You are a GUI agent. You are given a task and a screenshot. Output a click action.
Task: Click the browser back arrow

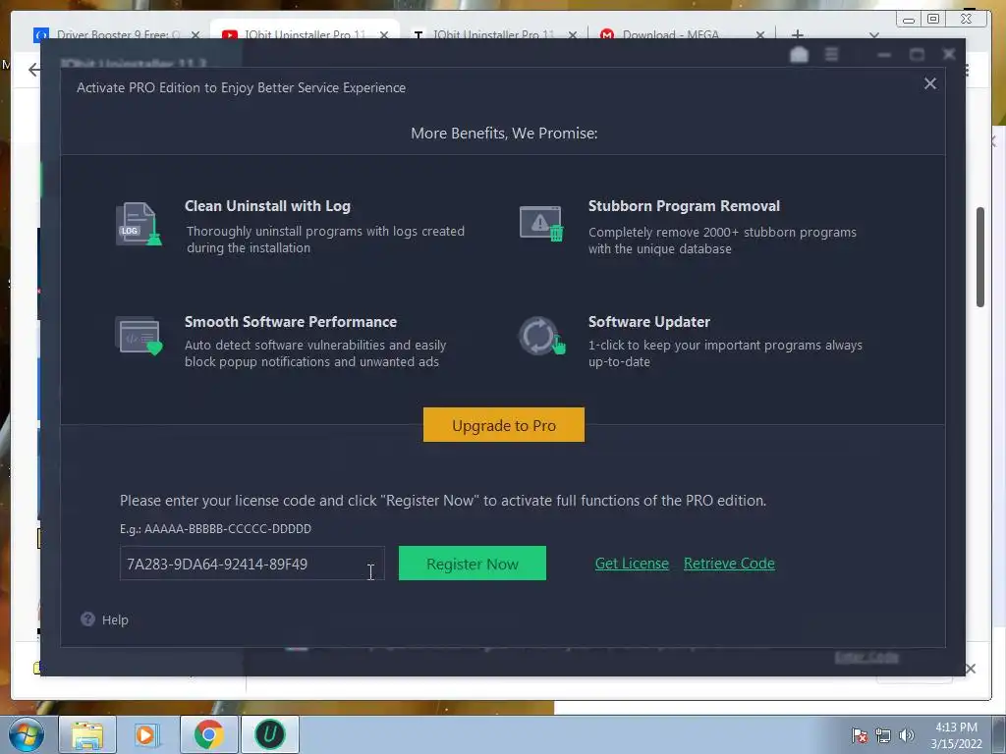(x=34, y=69)
